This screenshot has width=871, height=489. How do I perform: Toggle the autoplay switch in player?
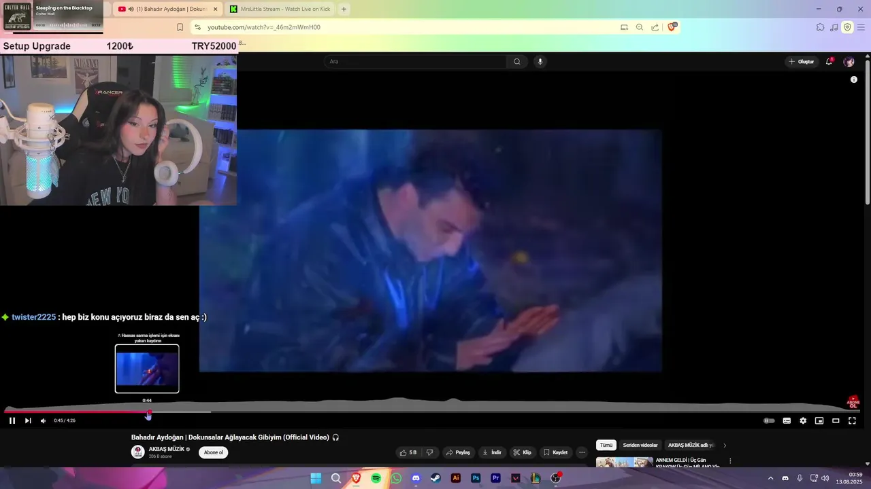pos(769,420)
